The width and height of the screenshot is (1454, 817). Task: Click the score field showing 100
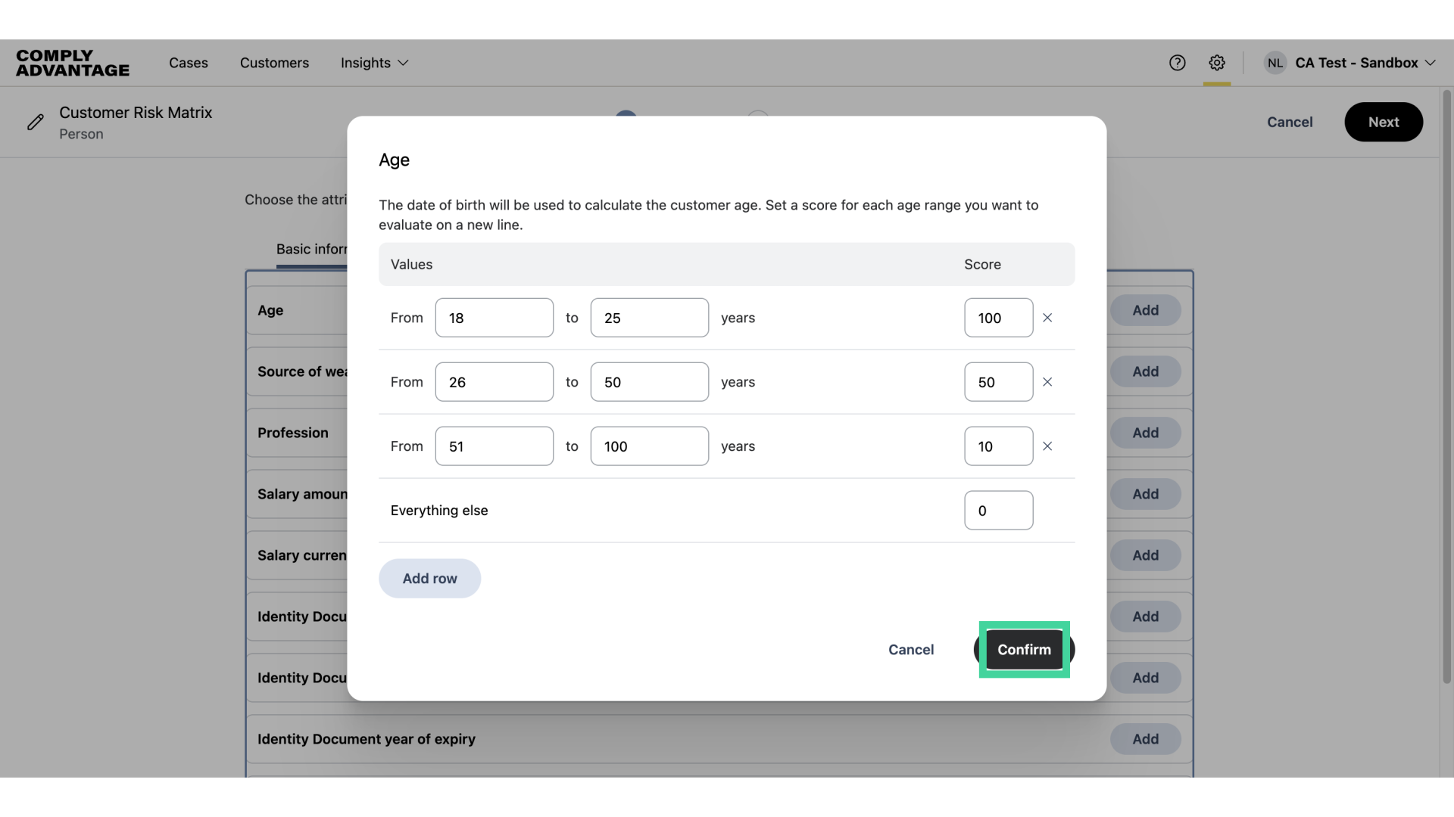point(998,318)
